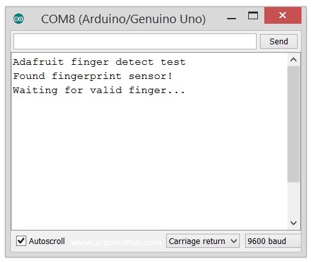Click the empty scrollbar track below the thumb
The width and height of the screenshot is (315, 262).
293,200
